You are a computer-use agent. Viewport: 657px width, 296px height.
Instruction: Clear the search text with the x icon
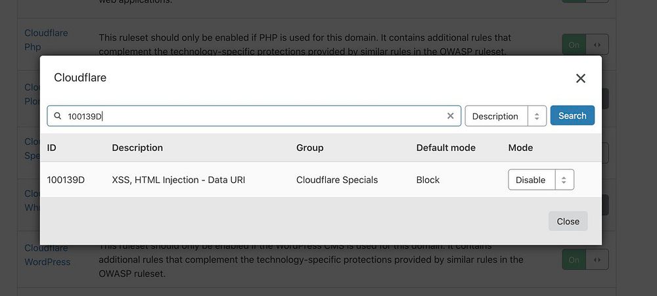point(450,116)
